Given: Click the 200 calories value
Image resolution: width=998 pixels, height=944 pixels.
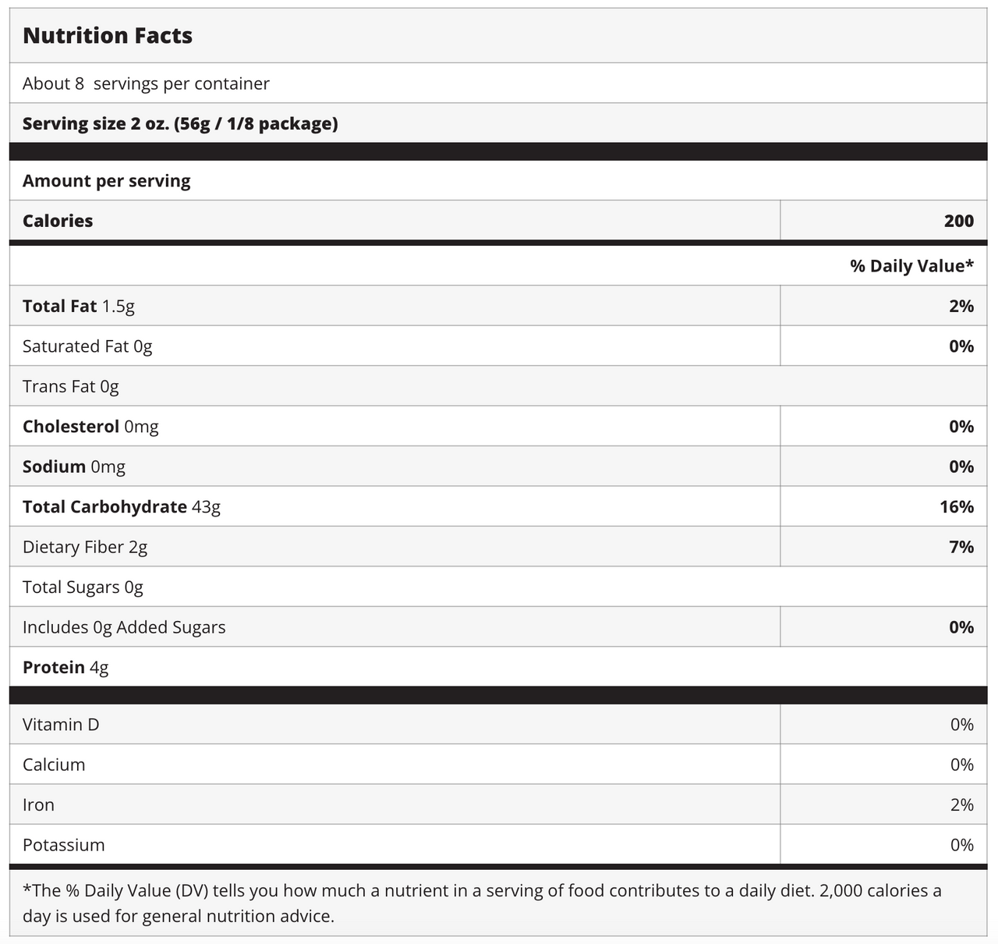Looking at the screenshot, I should pyautogui.click(x=959, y=221).
